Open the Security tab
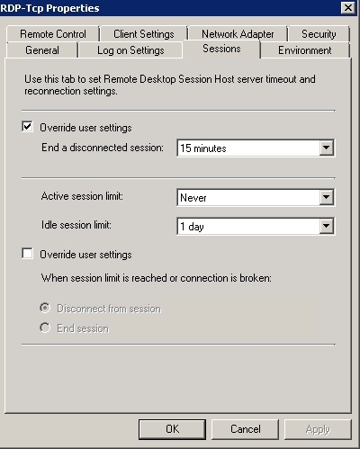This screenshot has height=449, width=360. [x=319, y=34]
